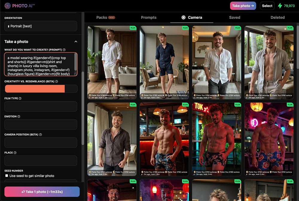Open the Emotion dropdown field
The width and height of the screenshot is (299, 201).
pos(41,125)
